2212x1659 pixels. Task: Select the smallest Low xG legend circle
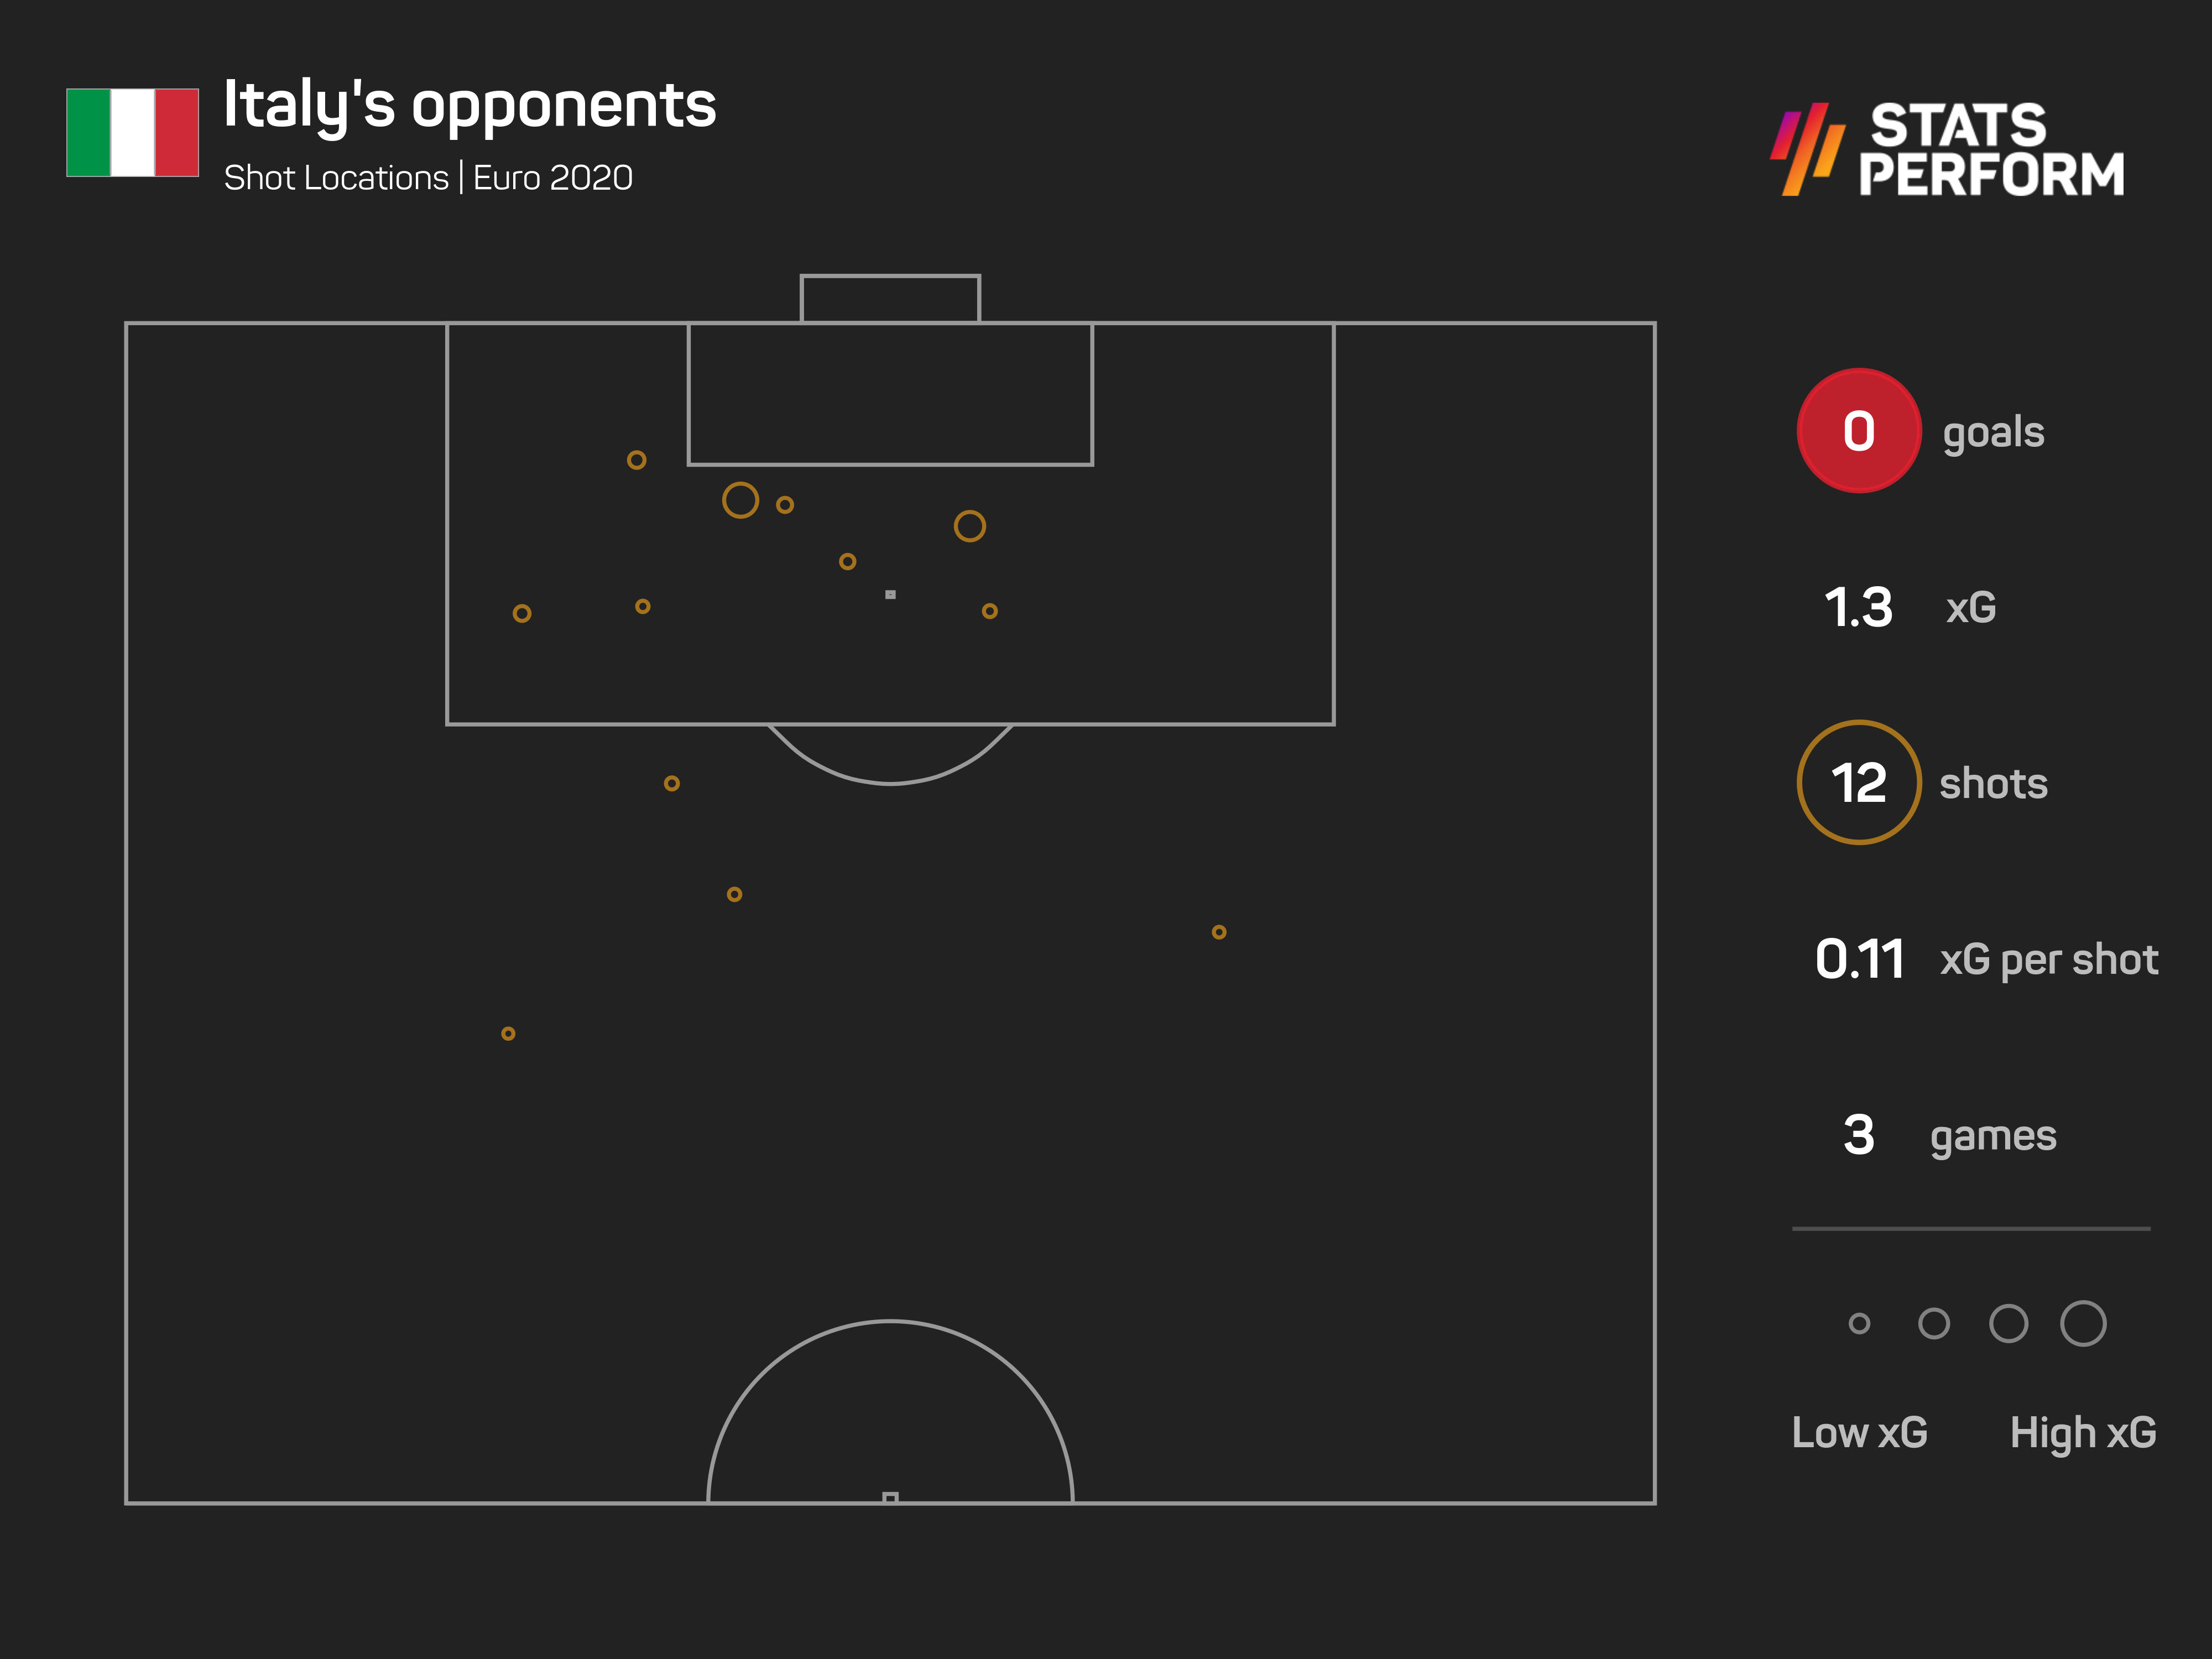(1859, 1324)
